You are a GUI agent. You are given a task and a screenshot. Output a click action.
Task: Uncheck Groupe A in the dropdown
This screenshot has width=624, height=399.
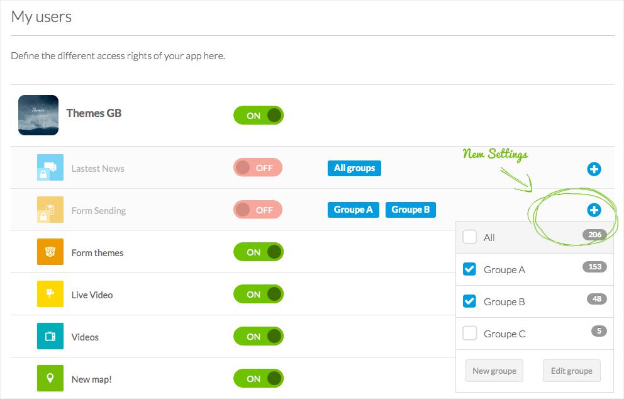pos(470,269)
